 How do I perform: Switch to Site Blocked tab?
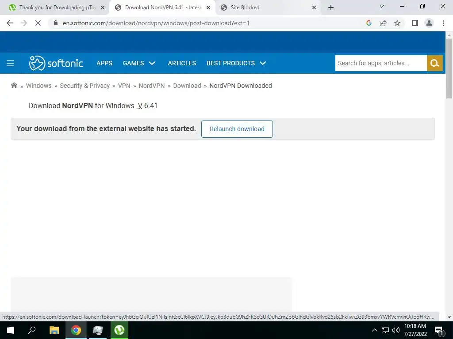click(x=267, y=8)
